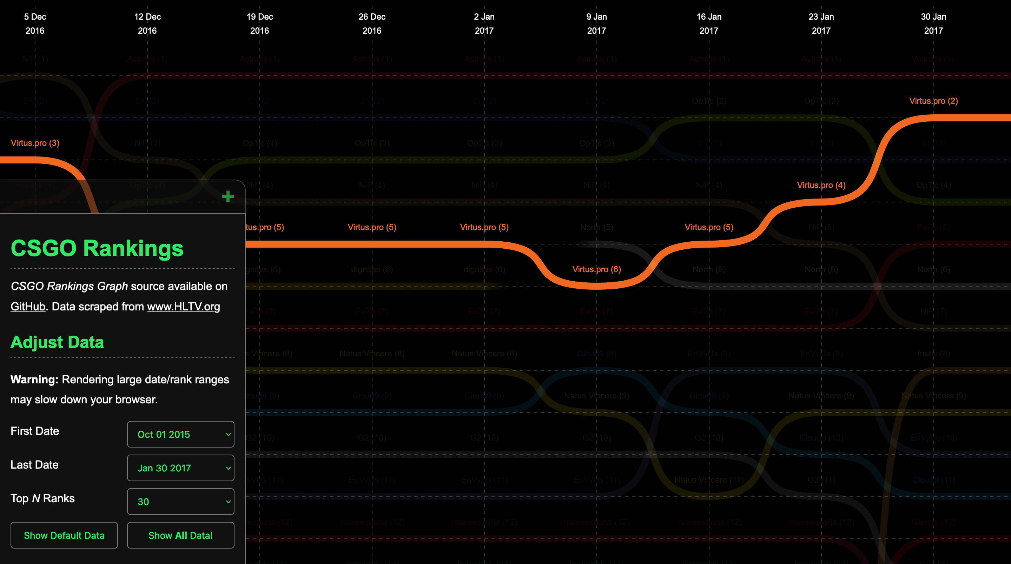
Task: Click the 2 Jan 2017 date header
Action: [x=484, y=23]
